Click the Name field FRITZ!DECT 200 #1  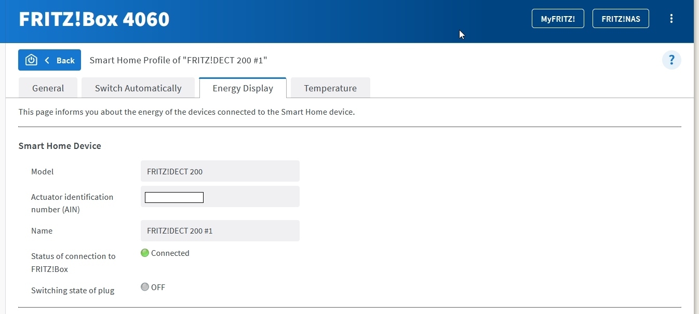[220, 230]
